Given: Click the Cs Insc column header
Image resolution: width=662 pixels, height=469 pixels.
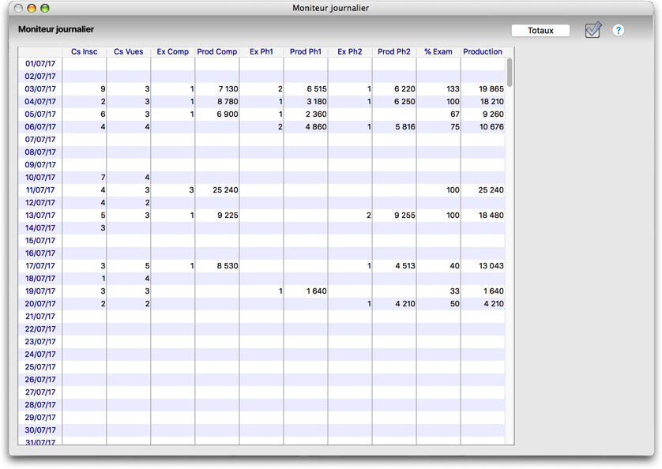Looking at the screenshot, I should pos(84,51).
